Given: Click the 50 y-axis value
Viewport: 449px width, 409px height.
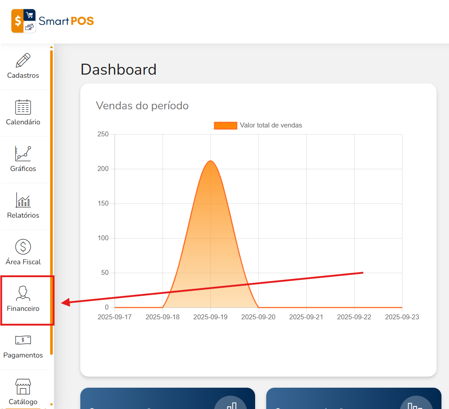Looking at the screenshot, I should (x=105, y=273).
